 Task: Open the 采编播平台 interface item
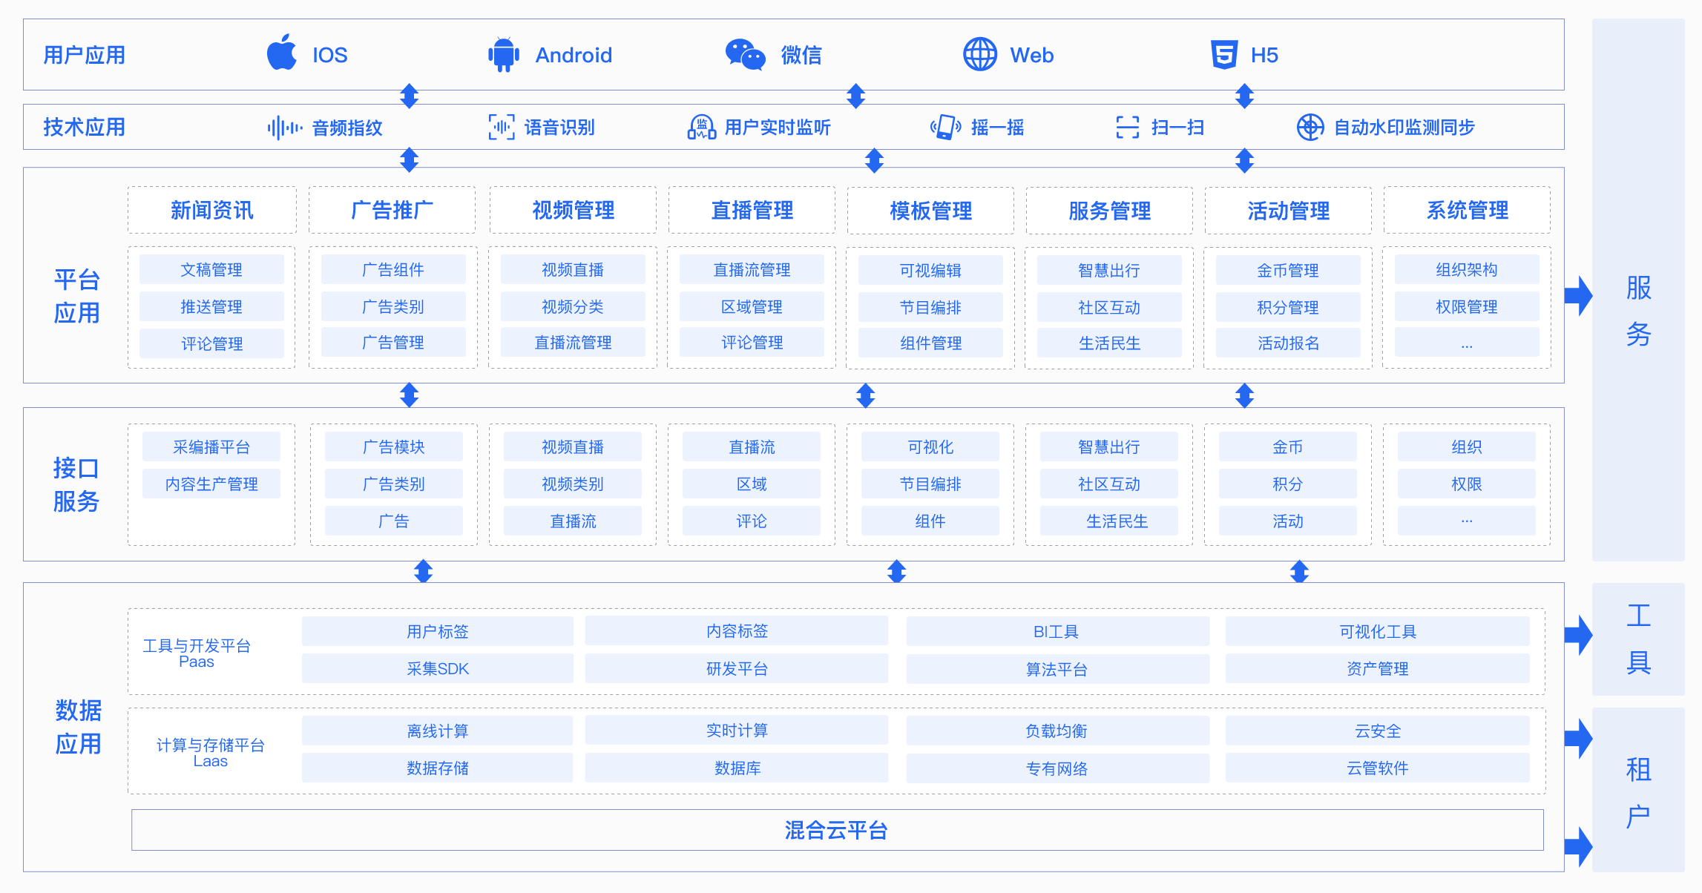[211, 447]
